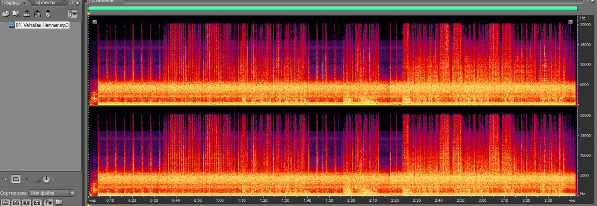Click the Hz label on top frequency scale
Screen dimensions: 597x206
pos(582,18)
